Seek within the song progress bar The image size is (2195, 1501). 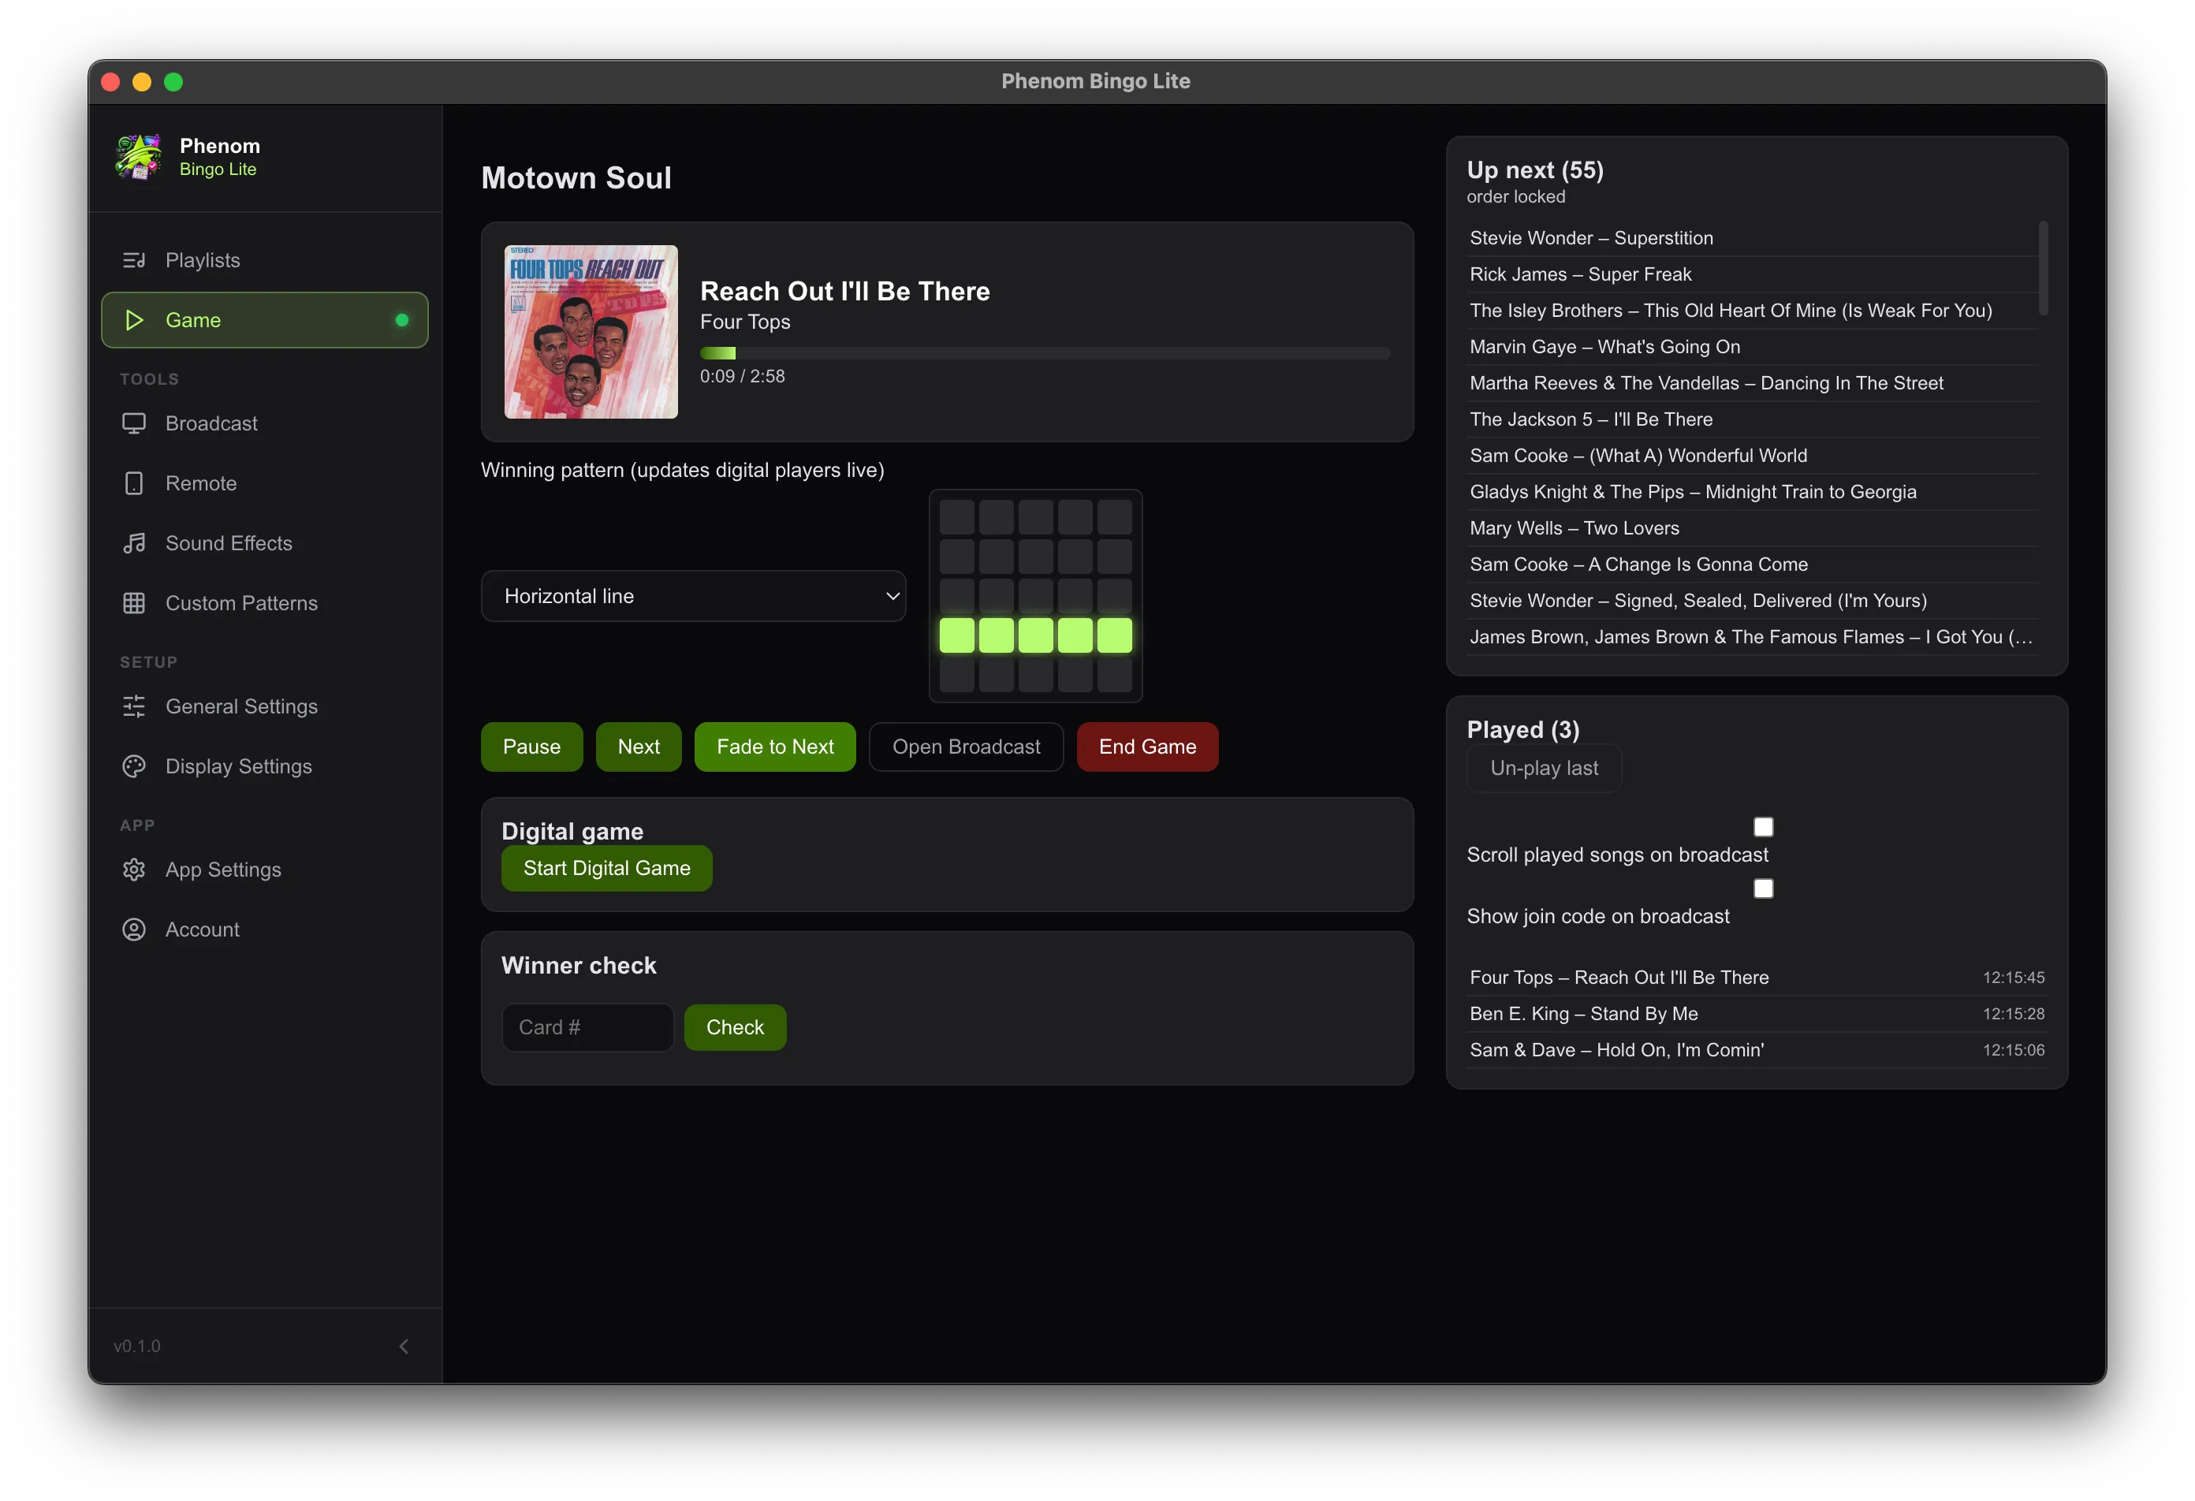[x=1045, y=353]
